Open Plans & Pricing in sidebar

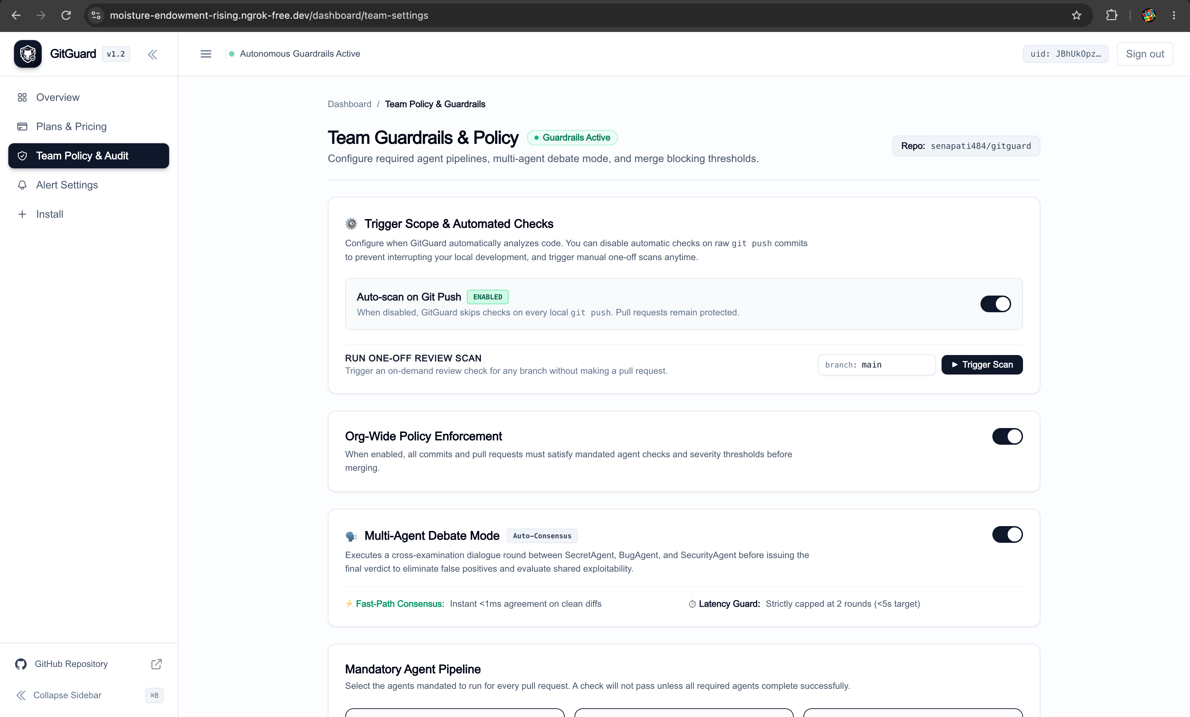pyautogui.click(x=88, y=127)
